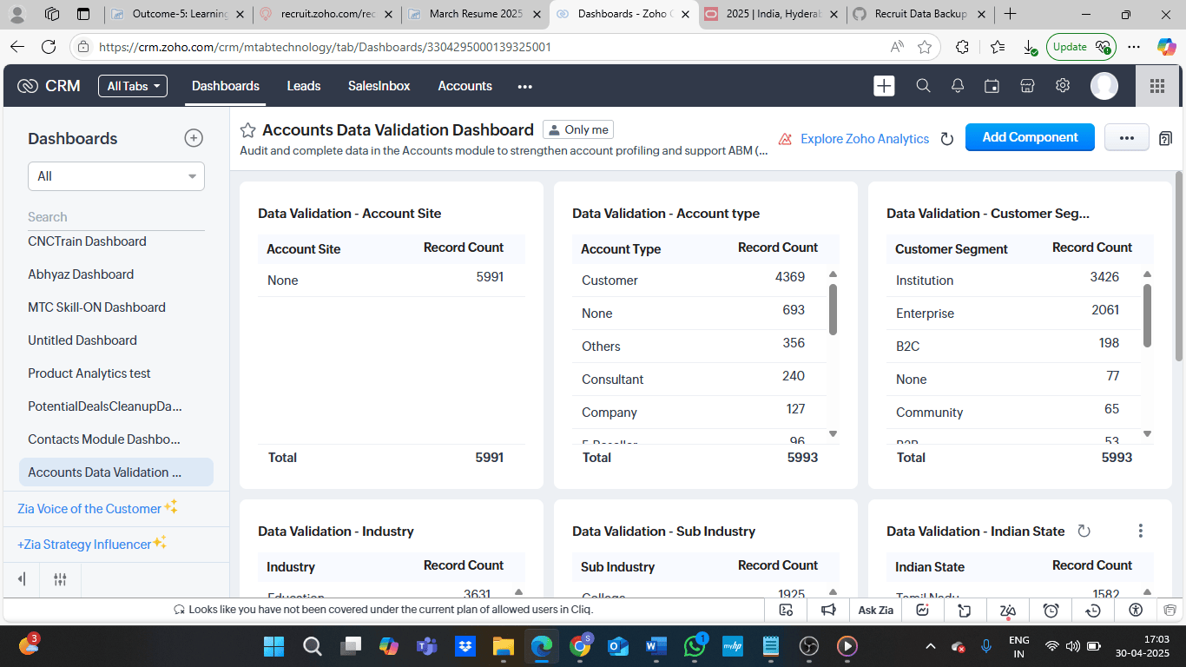Select MTC Skill-ON Dashboard in the list

tap(96, 307)
